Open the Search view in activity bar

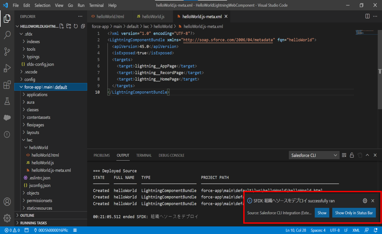point(7,35)
